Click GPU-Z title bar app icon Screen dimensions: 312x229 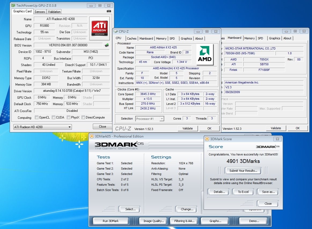pyautogui.click(x=13, y=5)
